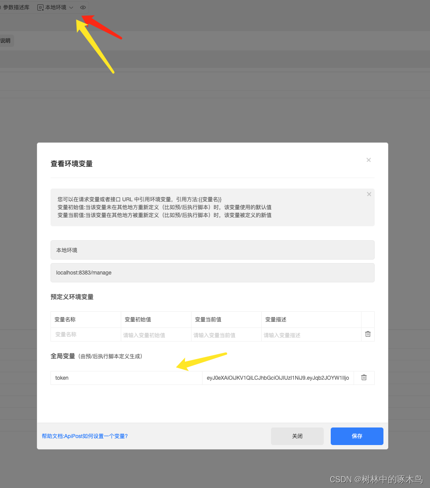Enter a value in 变量名称 field

coord(86,334)
